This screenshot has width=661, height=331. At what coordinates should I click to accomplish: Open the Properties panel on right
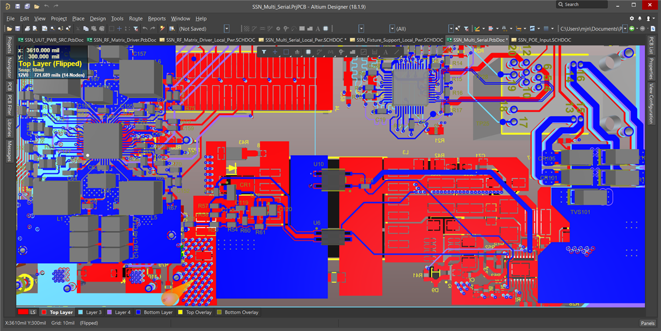tap(651, 69)
